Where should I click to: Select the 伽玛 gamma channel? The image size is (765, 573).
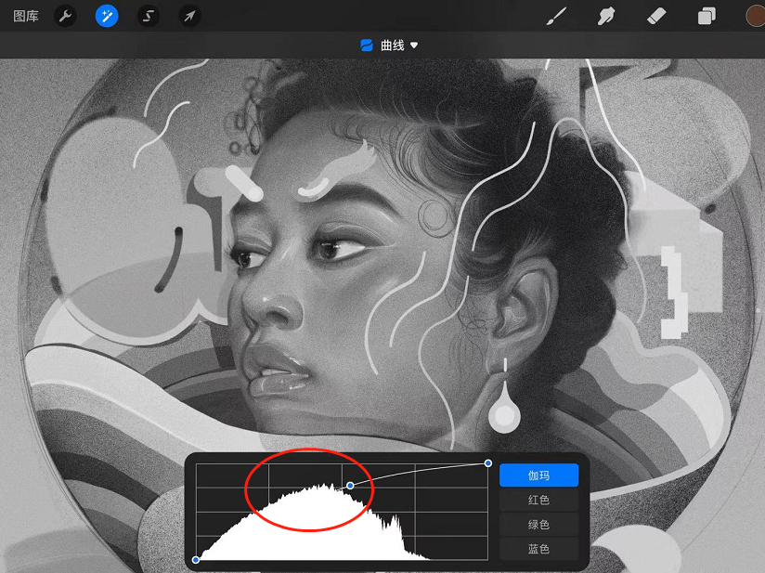point(538,475)
